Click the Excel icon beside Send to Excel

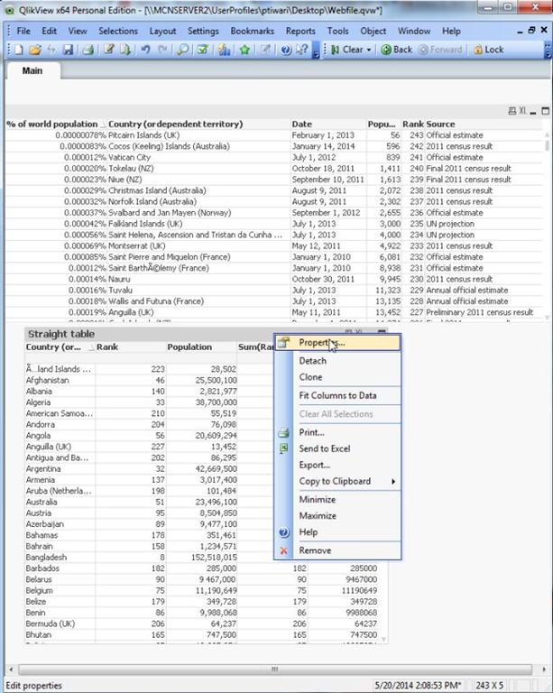tap(283, 448)
